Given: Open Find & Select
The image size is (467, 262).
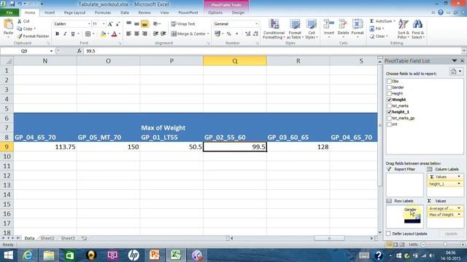Looking at the screenshot, I should click(418, 29).
